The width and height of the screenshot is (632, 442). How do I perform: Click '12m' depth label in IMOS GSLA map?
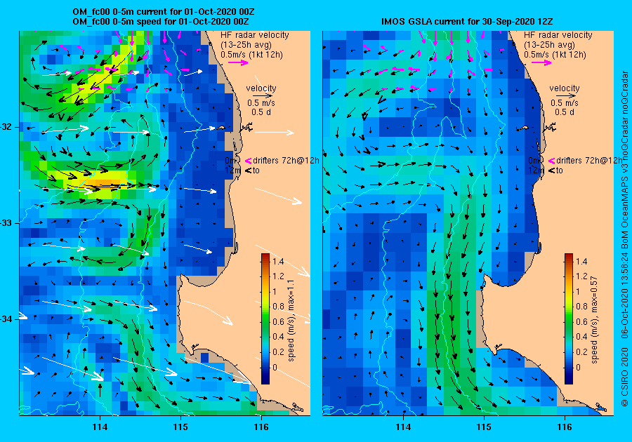point(536,170)
